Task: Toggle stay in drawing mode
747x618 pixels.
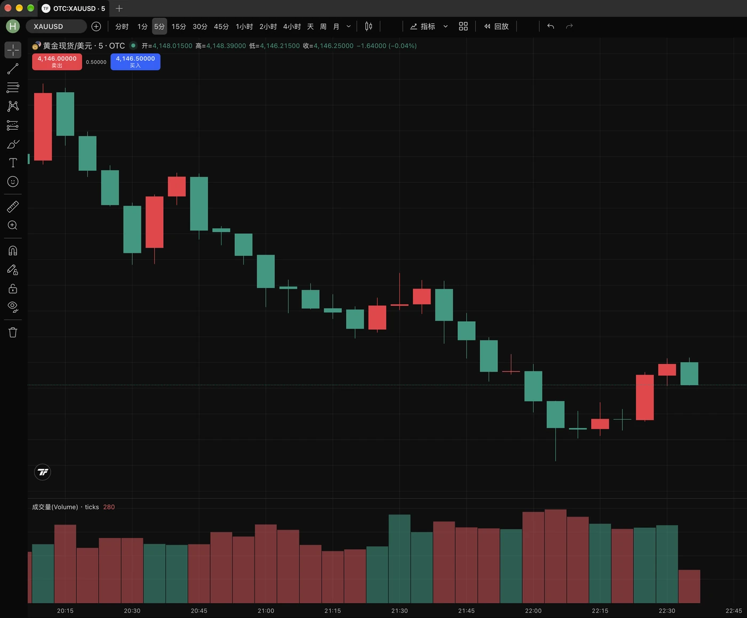Action: coord(13,270)
